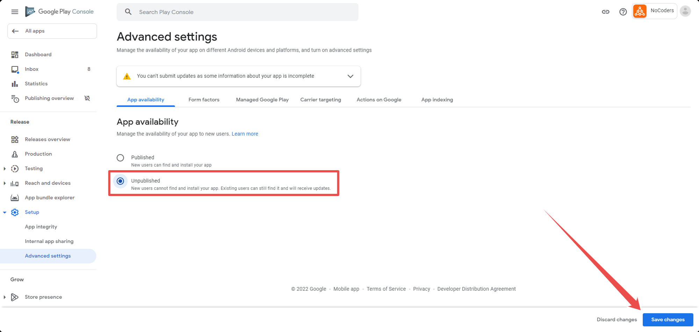Open the Terms of Service link
699x332 pixels.
pyautogui.click(x=386, y=289)
